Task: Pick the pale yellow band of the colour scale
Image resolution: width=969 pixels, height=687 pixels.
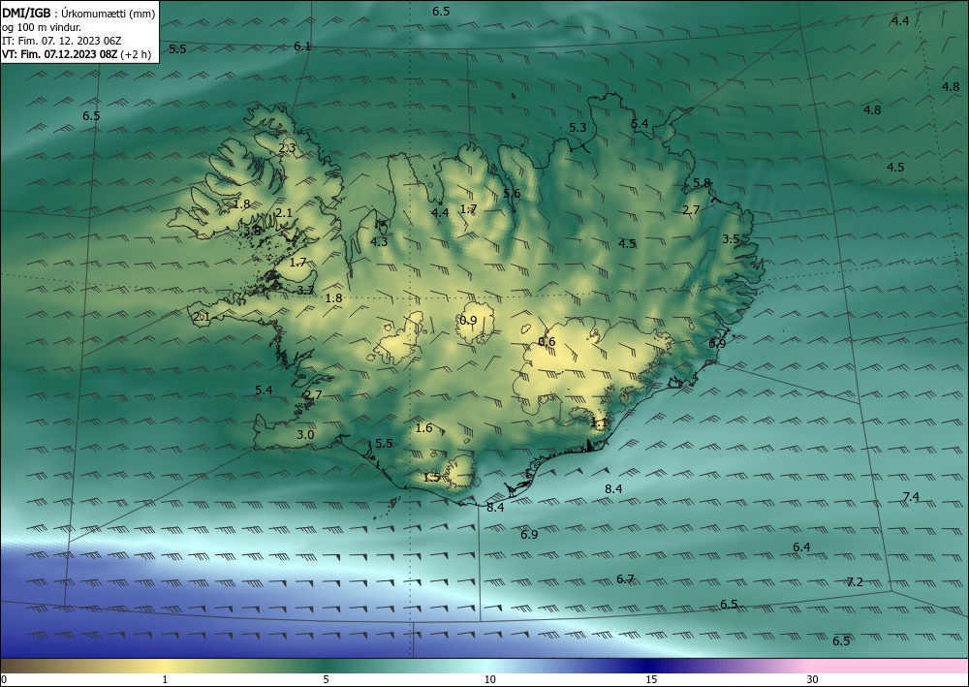Action: [165, 666]
